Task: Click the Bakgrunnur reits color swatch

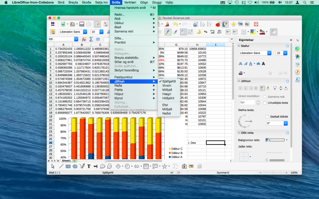Action: coord(277,140)
